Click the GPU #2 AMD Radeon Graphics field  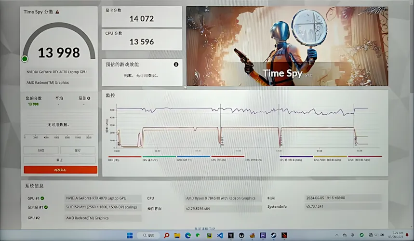(103, 218)
